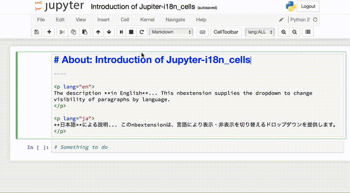
Task: Open the File menu
Action: click(x=41, y=20)
